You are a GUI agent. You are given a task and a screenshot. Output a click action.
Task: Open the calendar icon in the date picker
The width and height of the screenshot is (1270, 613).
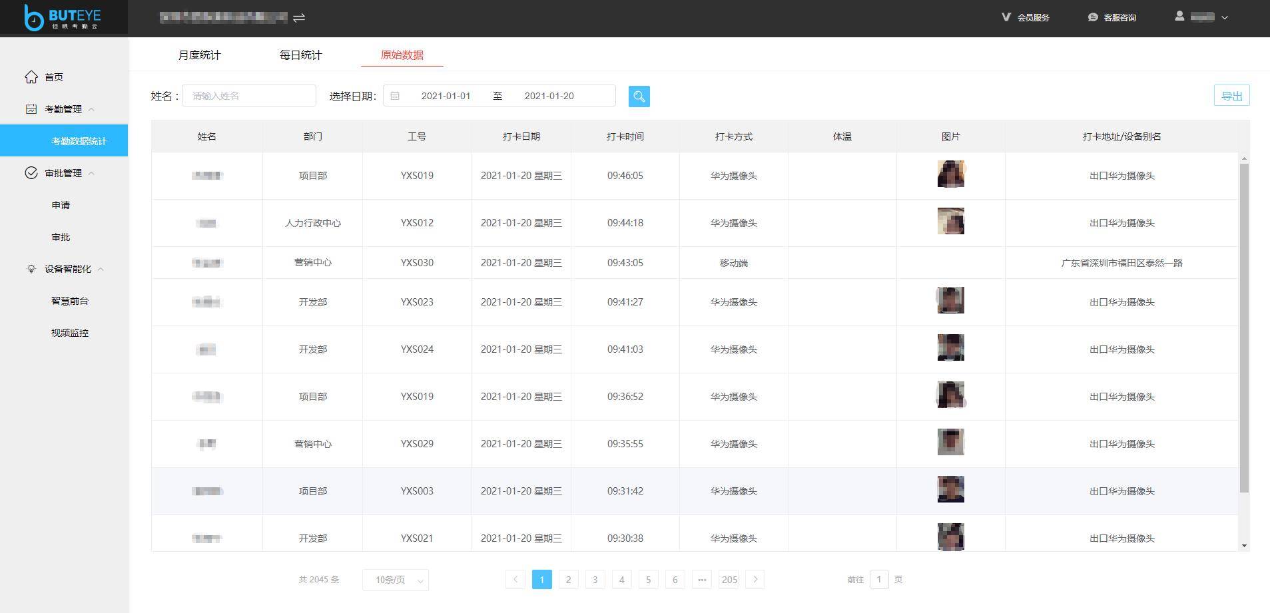pos(396,96)
